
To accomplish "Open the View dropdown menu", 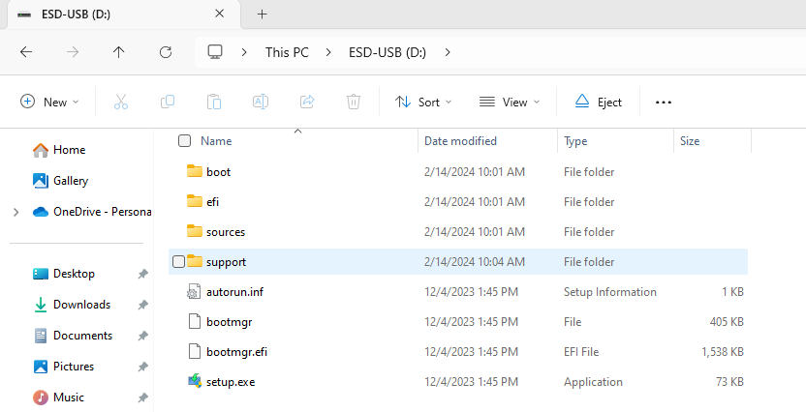I will (x=510, y=102).
